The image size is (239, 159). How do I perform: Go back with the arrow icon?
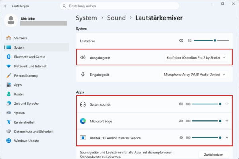point(6,6)
